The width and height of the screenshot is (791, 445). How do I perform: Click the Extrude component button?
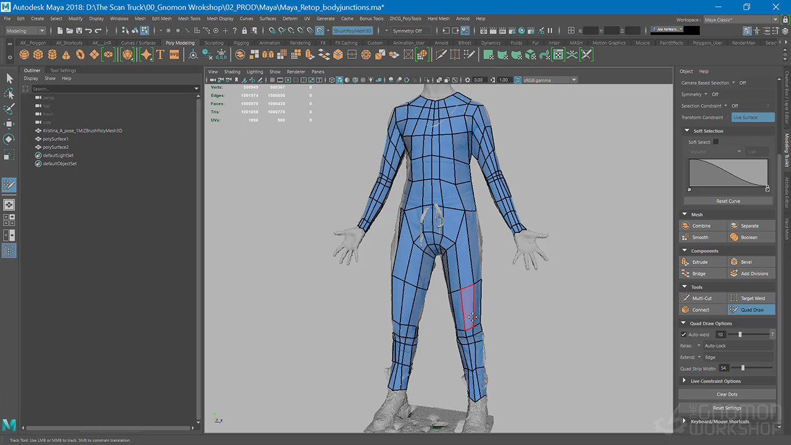tap(702, 262)
